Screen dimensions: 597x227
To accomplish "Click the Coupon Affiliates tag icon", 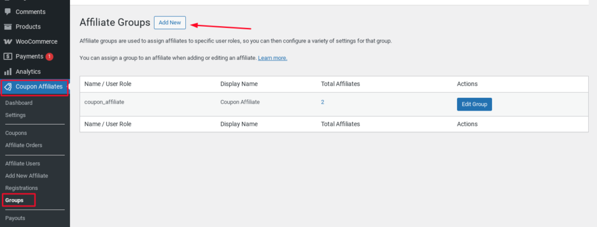I will (x=8, y=87).
